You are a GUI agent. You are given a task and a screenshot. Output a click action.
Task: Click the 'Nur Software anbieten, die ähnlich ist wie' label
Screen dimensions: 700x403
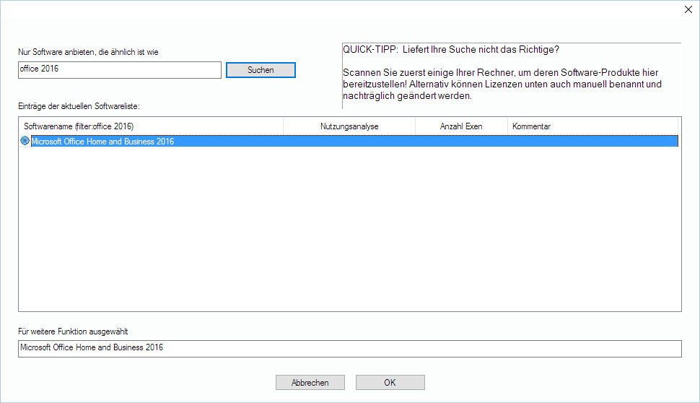pyautogui.click(x=88, y=52)
